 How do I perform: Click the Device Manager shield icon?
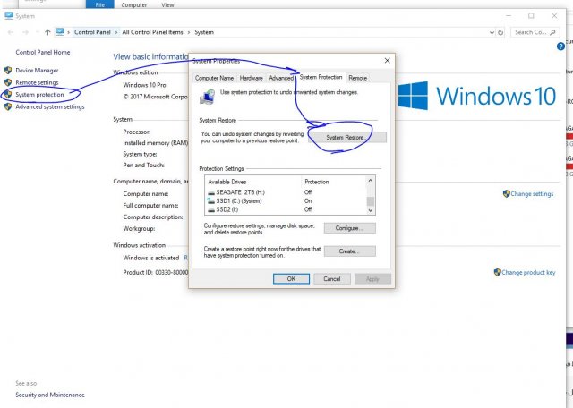(x=8, y=71)
